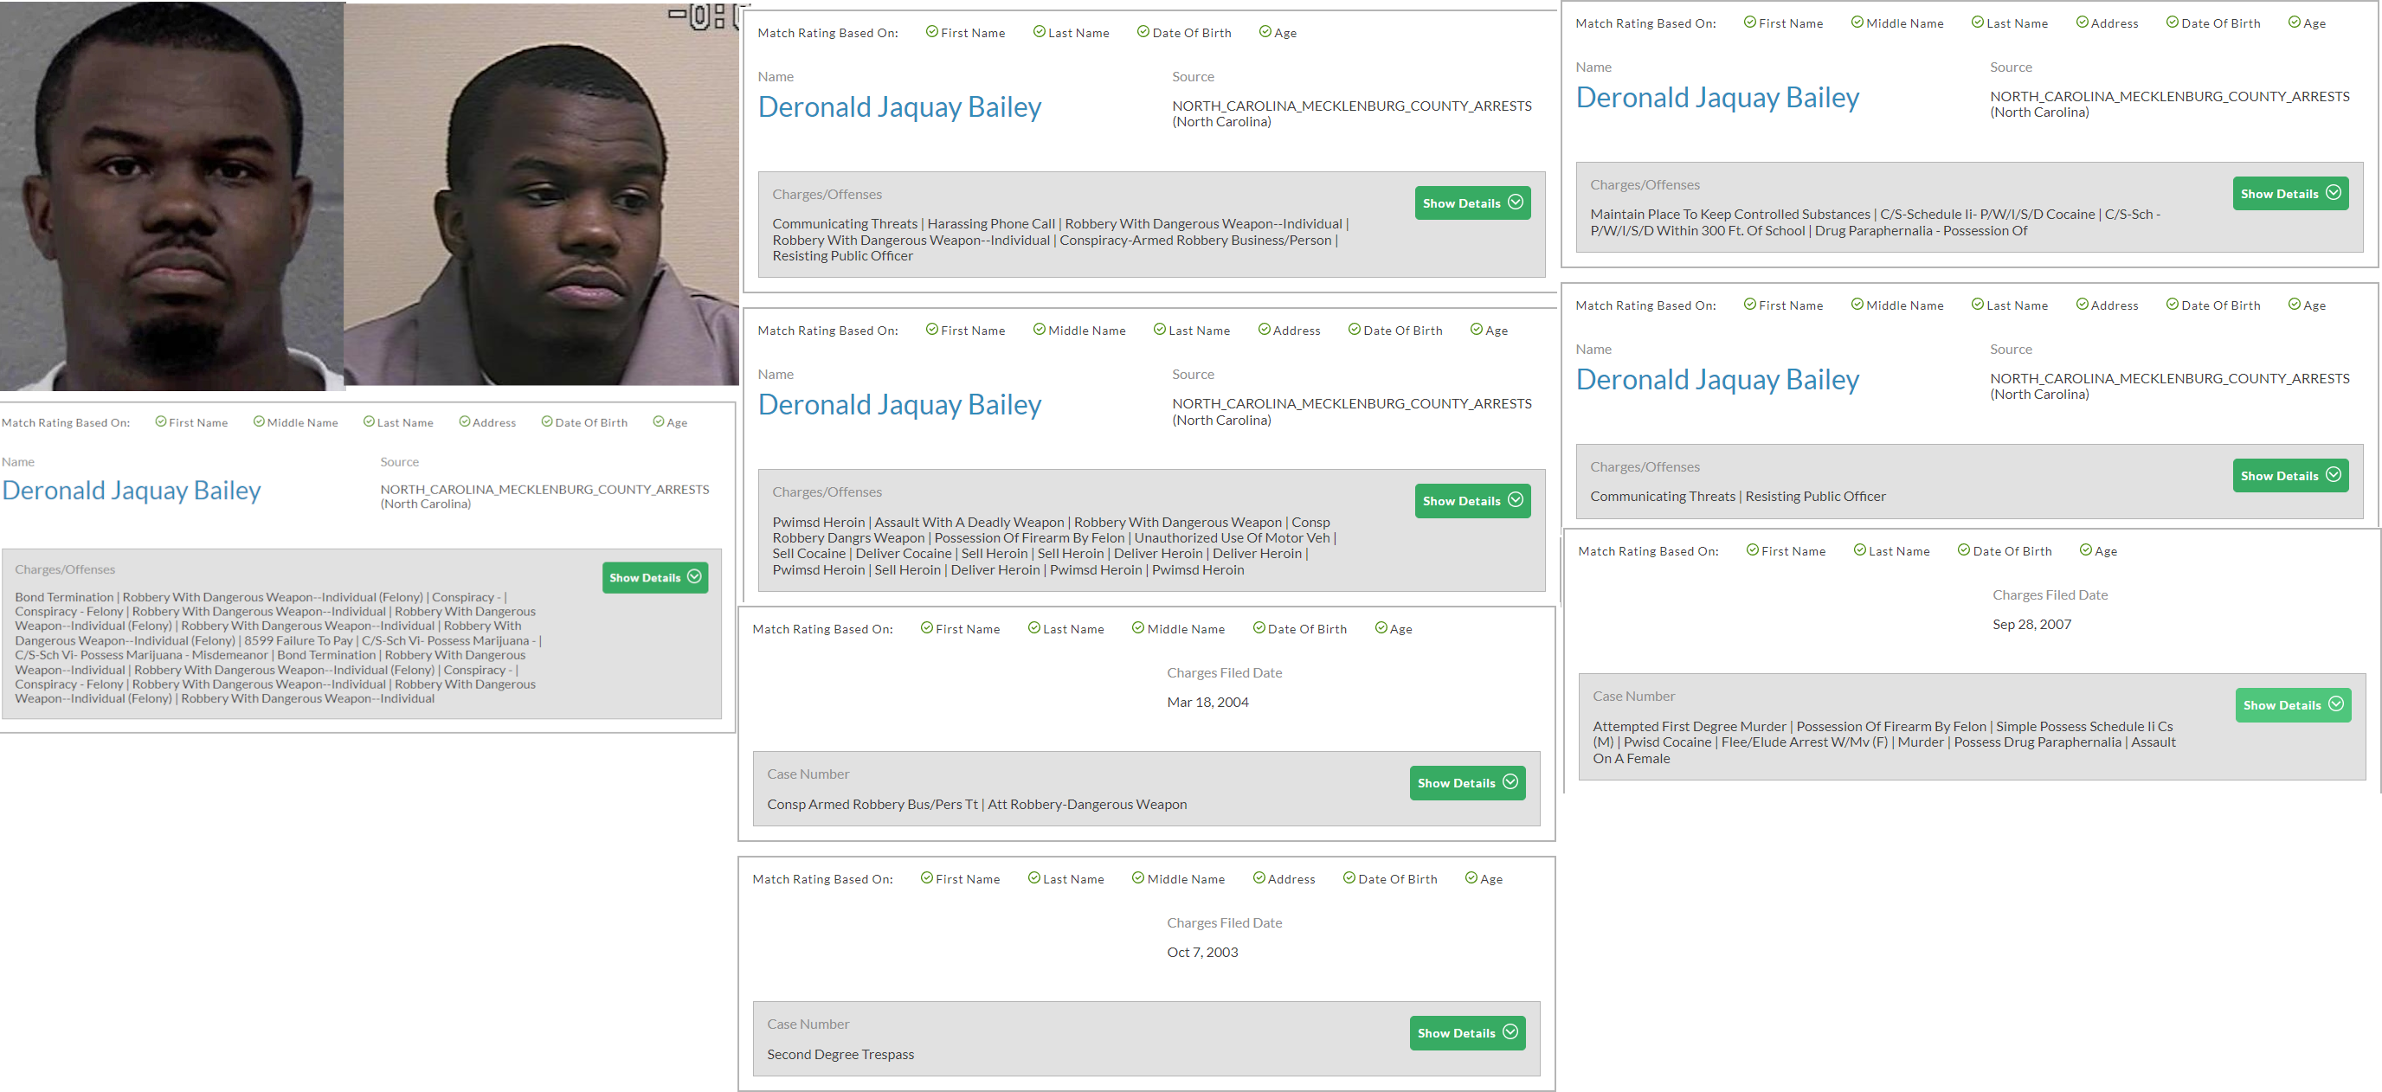Show details for Harassing Phone Call record

[x=1471, y=203]
